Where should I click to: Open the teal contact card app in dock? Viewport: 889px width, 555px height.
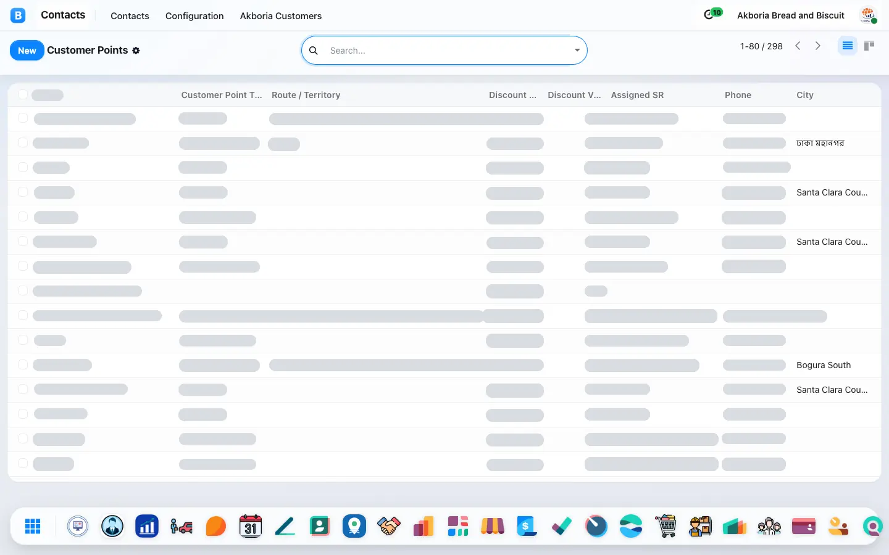pyautogui.click(x=320, y=526)
